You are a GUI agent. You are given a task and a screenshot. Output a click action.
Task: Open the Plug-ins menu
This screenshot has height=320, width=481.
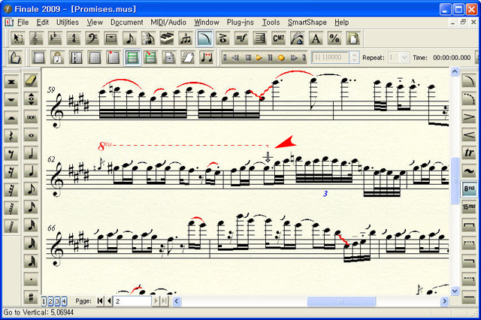click(240, 23)
